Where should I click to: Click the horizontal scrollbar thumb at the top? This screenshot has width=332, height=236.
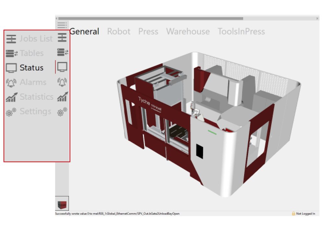click(150, 18)
